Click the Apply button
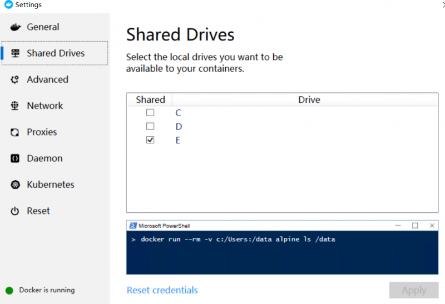The width and height of the screenshot is (445, 304). (414, 290)
